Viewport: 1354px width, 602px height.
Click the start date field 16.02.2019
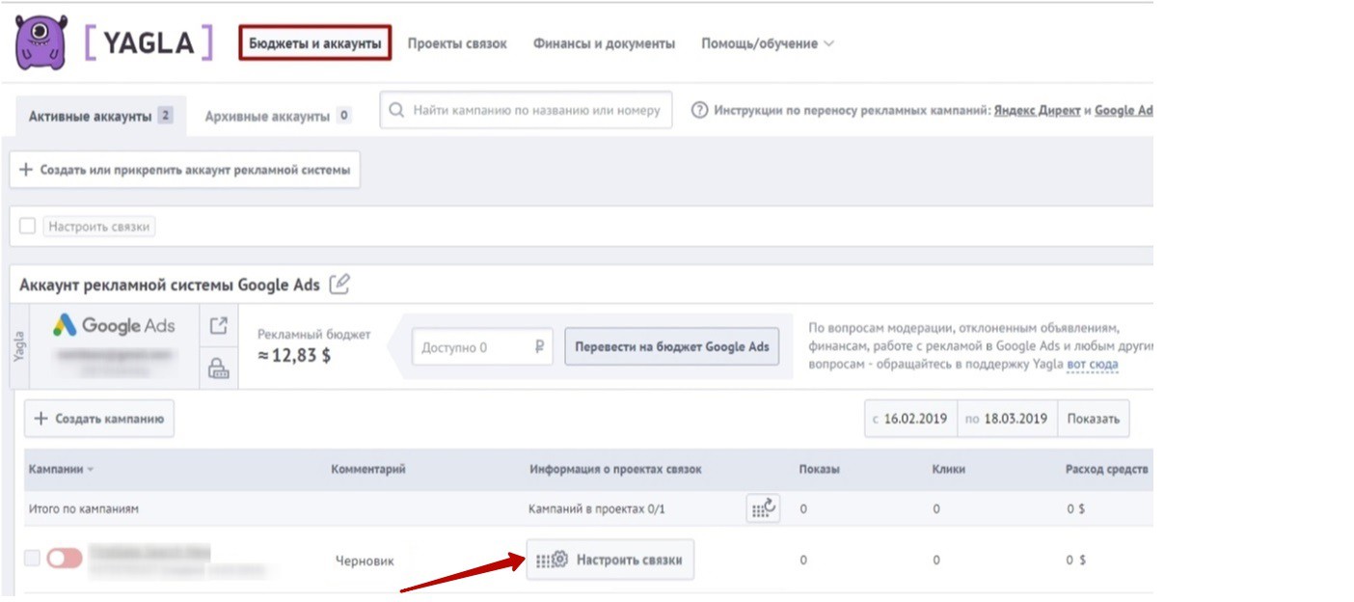point(910,419)
